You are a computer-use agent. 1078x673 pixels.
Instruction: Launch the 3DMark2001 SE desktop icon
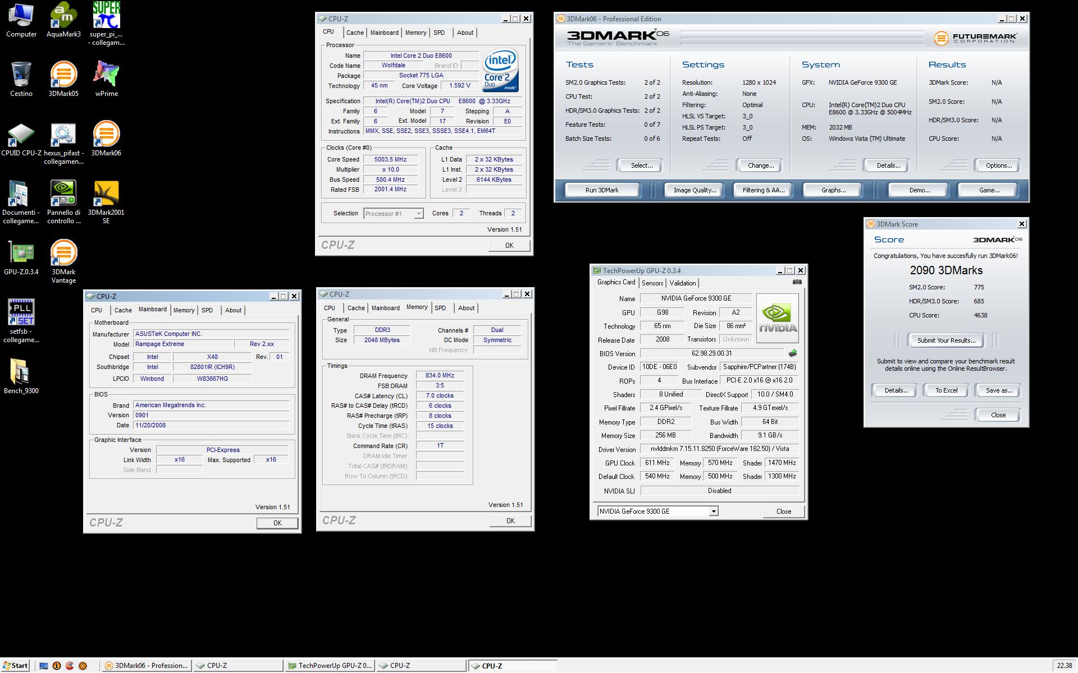(x=106, y=202)
